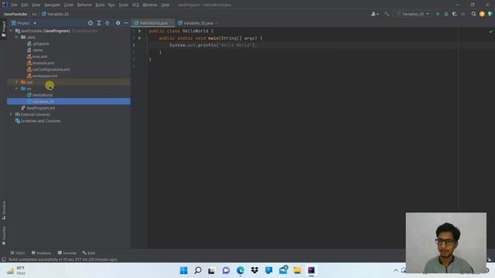Place cursor on the System.out.println line
This screenshot has height=278, width=495.
click(213, 45)
